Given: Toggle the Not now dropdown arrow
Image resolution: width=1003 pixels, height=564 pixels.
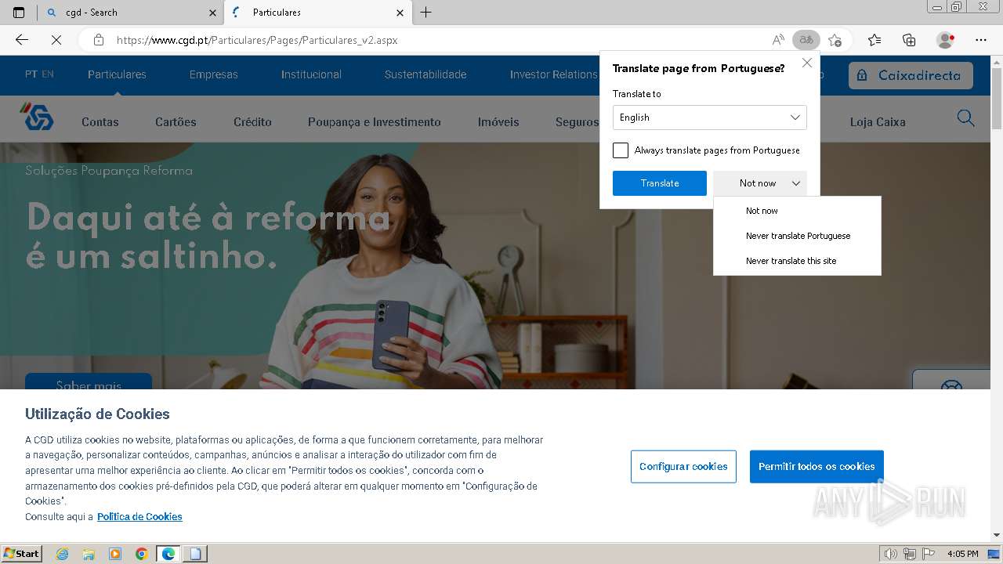Looking at the screenshot, I should (x=795, y=183).
